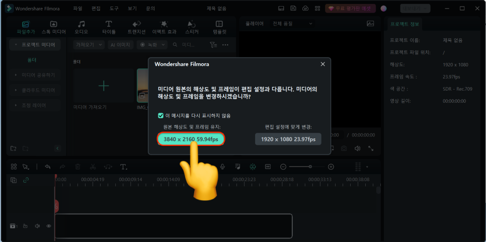
Task: Close the Wondershare Filmora dialog
Action: coord(322,64)
